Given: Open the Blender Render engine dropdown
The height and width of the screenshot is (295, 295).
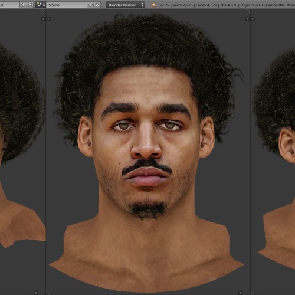Looking at the screenshot, I should coord(125,5).
